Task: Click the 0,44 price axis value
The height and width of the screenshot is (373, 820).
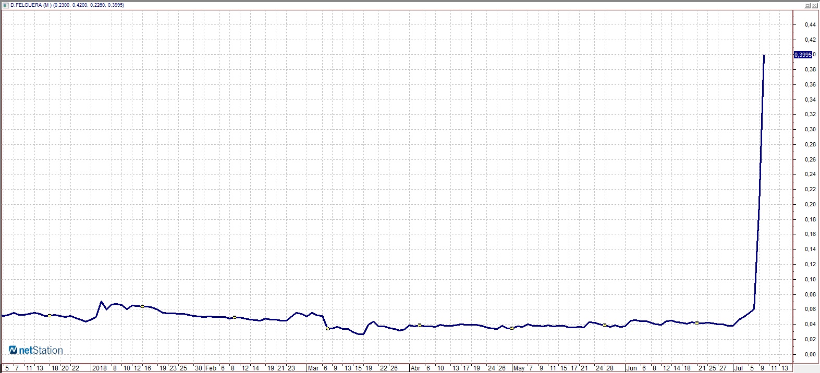Action: pyautogui.click(x=810, y=24)
